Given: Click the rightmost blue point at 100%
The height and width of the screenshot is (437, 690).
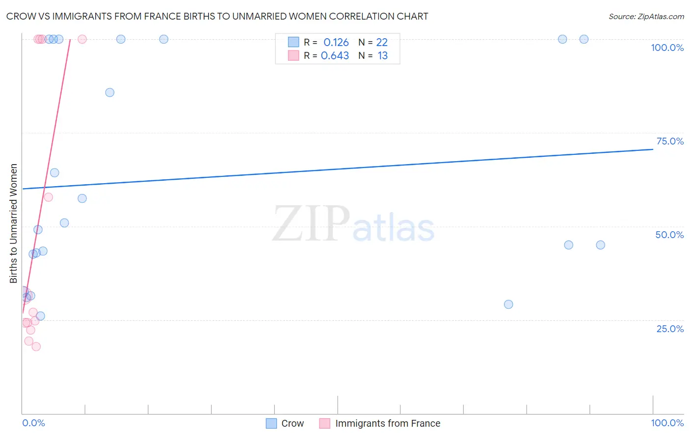Looking at the screenshot, I should click(x=584, y=39).
